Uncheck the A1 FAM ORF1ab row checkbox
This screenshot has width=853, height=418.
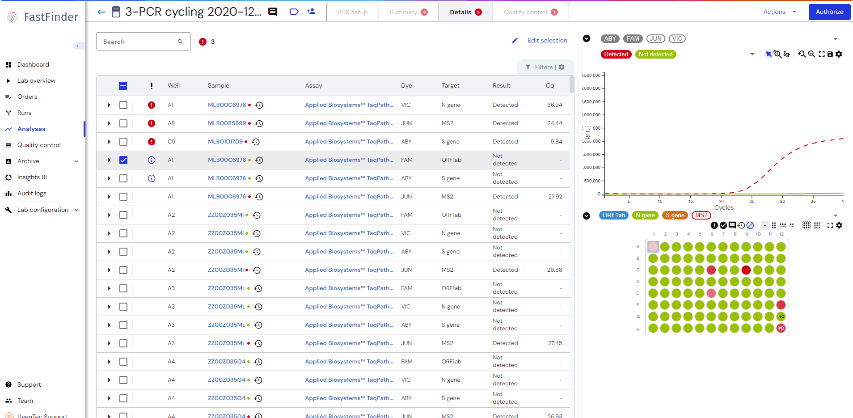(123, 160)
